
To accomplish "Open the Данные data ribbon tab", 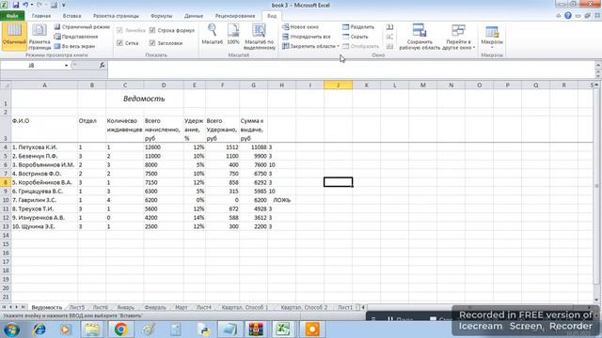I will tap(194, 16).
